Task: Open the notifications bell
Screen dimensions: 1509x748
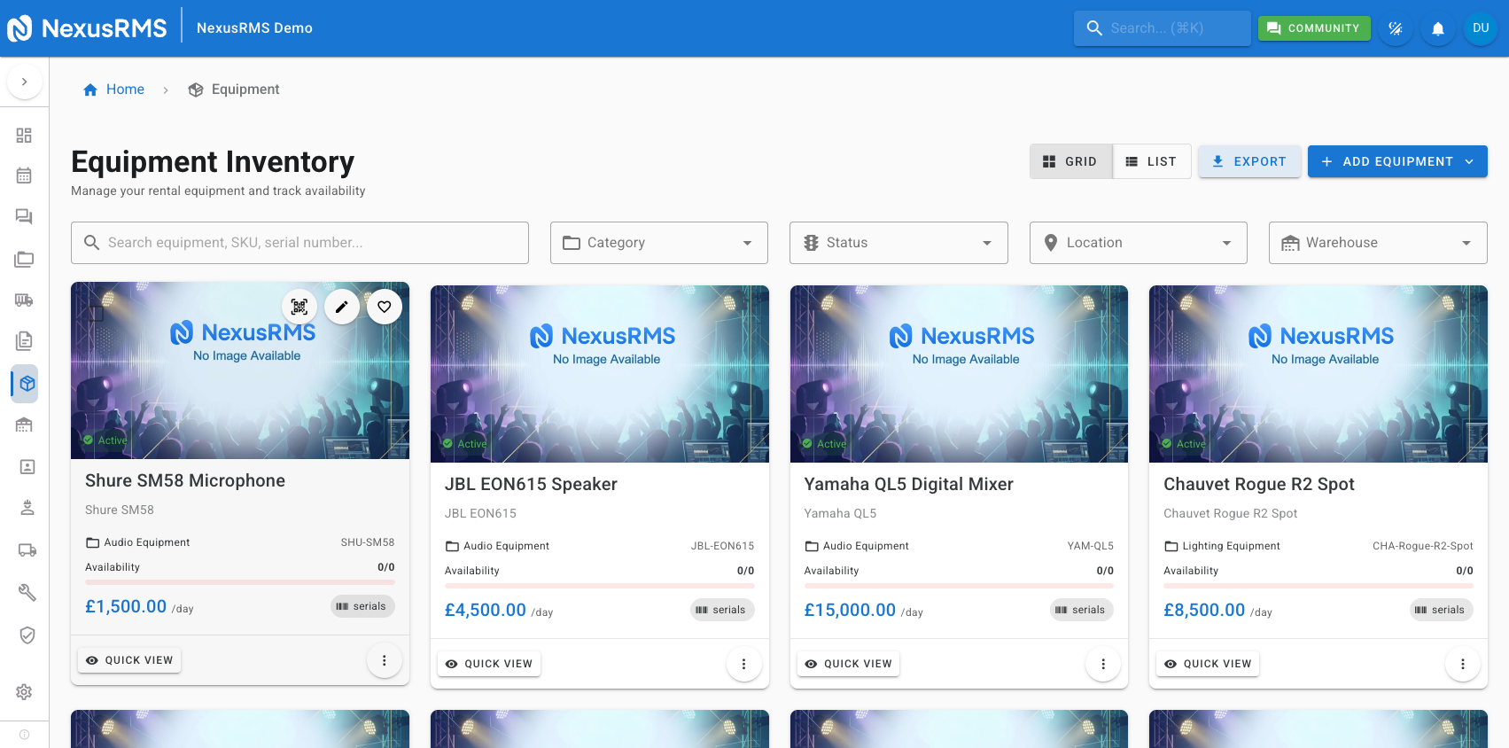Action: click(1437, 28)
